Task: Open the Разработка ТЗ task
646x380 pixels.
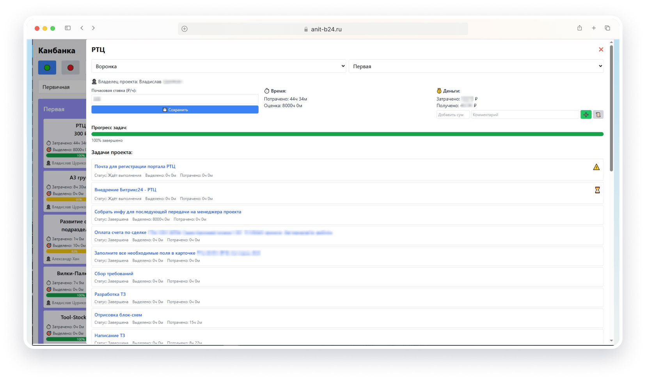Action: (110, 294)
